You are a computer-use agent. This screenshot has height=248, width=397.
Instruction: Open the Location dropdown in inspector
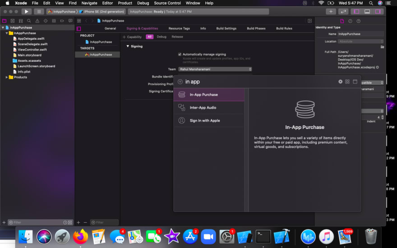[361, 41]
